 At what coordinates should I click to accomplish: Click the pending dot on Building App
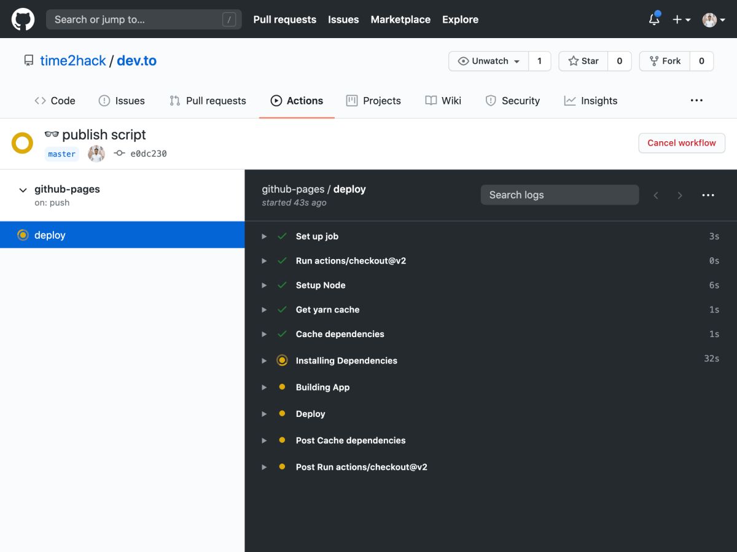point(282,387)
